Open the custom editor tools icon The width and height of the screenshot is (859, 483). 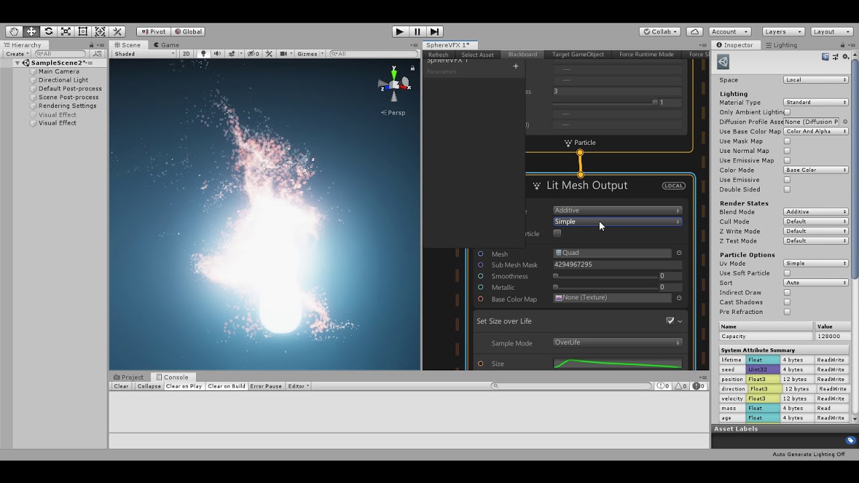coord(117,32)
